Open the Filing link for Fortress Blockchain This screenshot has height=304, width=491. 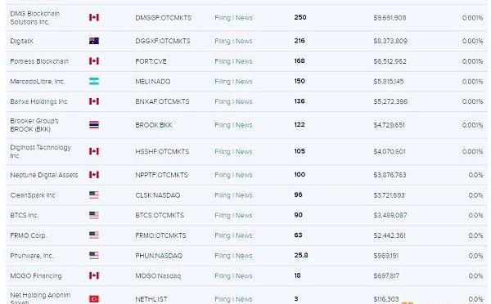[223, 61]
